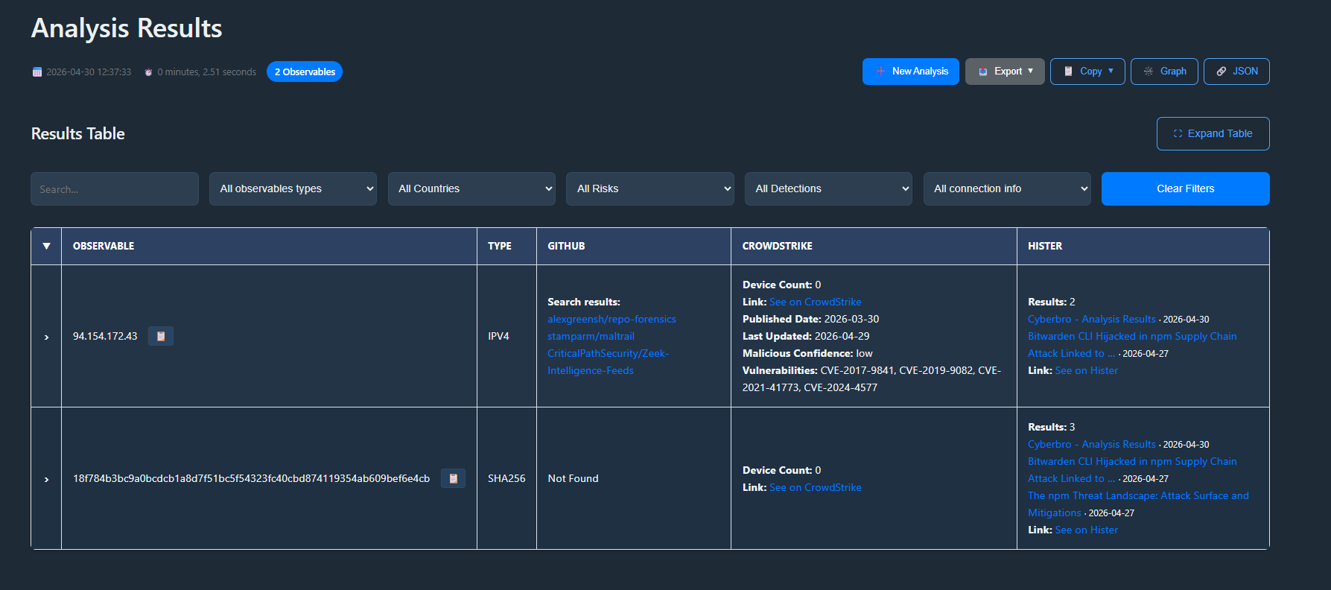
Task: Open alexgreensh/repo-forensics GitHub link
Action: click(x=612, y=319)
